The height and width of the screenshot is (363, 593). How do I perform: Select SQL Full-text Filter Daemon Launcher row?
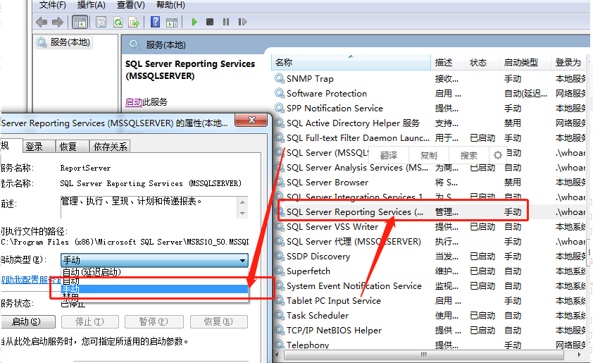[x=430, y=137]
